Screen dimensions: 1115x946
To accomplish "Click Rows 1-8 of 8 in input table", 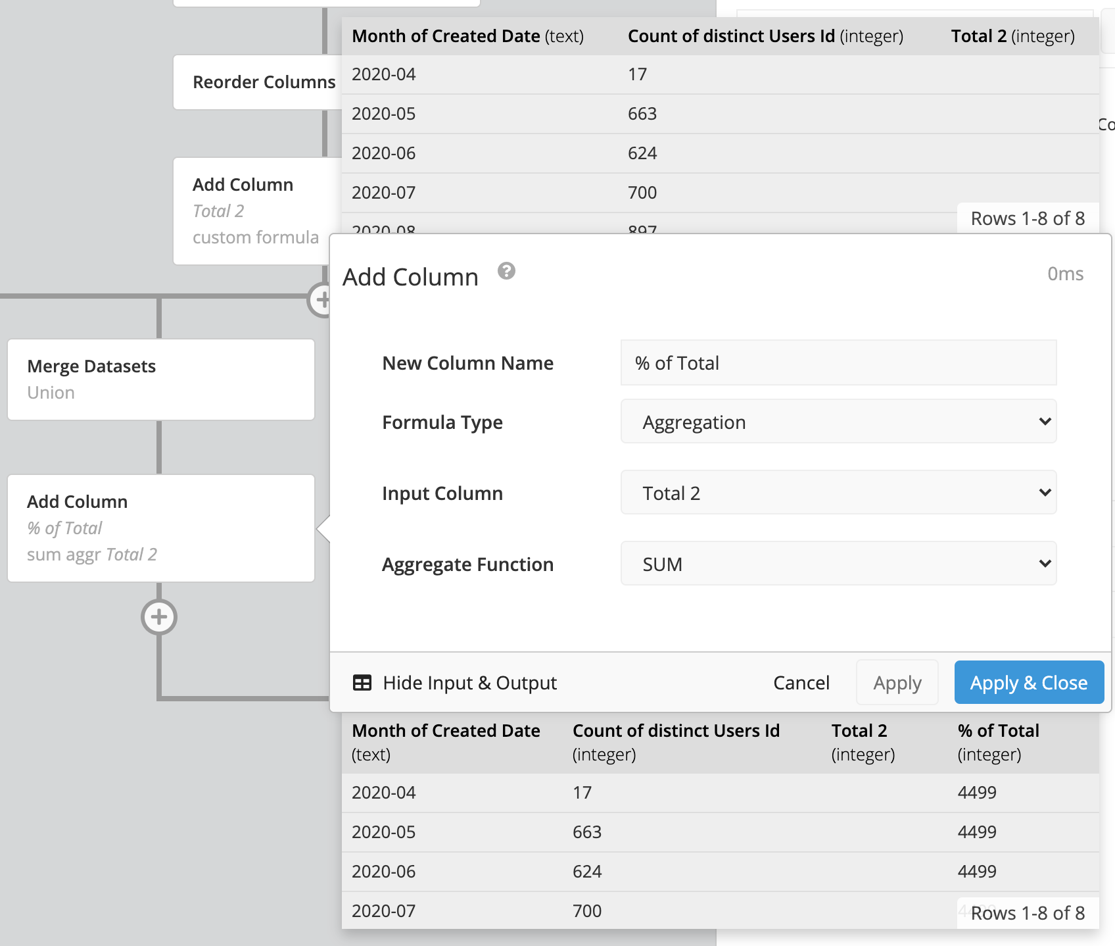I will (x=1028, y=218).
